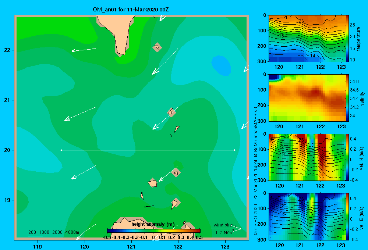Click the "123" longitude label under salinity panel
Viewport: 368px width, 250px height.
click(x=341, y=126)
